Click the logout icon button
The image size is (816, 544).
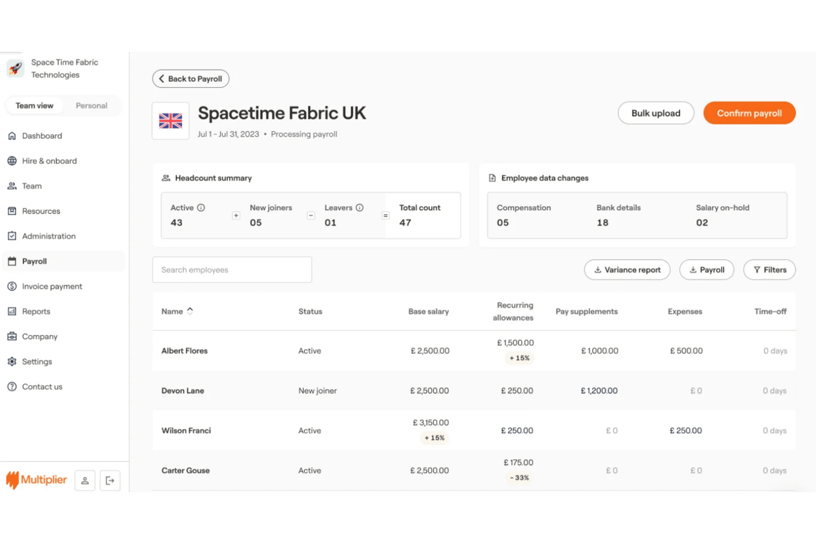[x=110, y=481]
